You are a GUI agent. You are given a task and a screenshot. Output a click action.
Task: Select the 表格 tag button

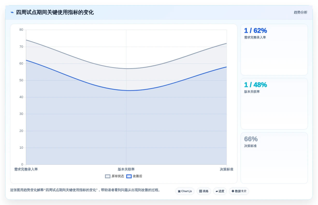click(x=204, y=191)
